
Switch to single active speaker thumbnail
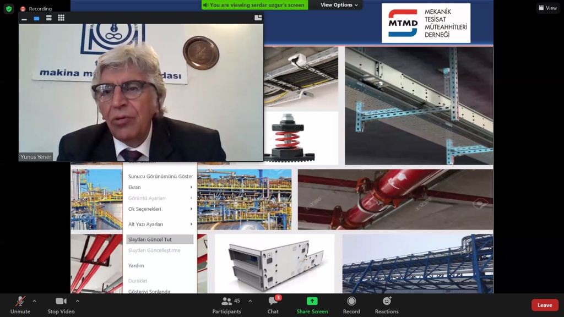tap(36, 18)
